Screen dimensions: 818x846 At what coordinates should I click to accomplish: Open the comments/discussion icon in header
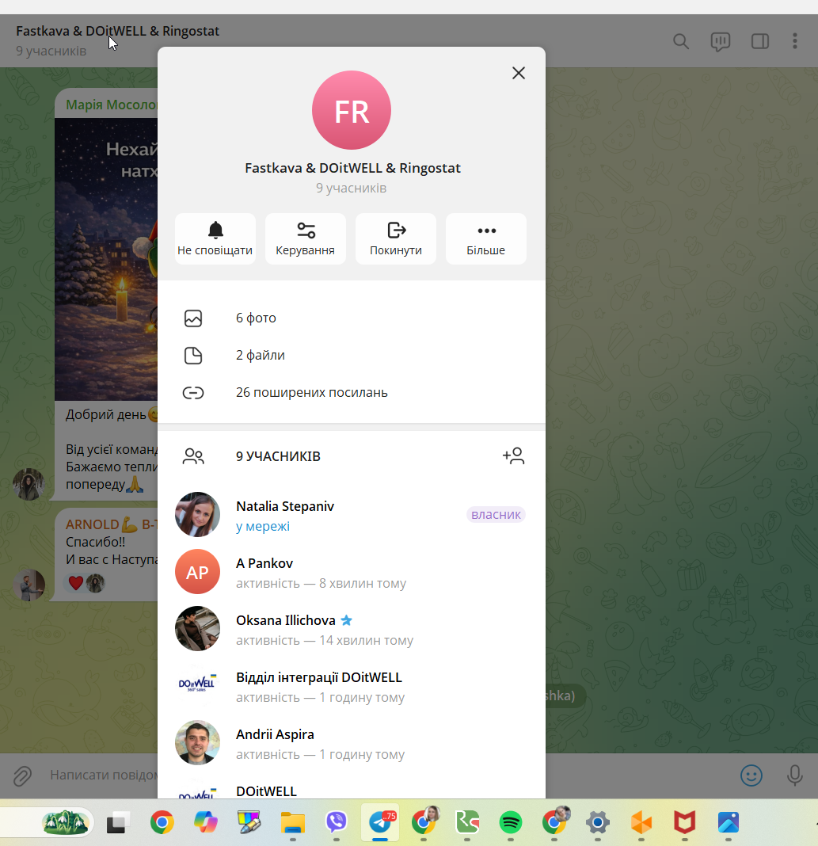click(x=721, y=41)
